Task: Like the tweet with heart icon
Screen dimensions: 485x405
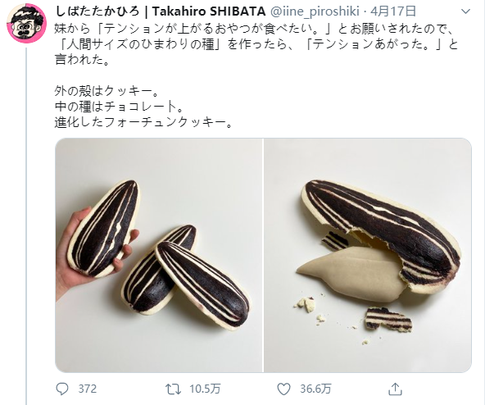Action: [x=283, y=389]
